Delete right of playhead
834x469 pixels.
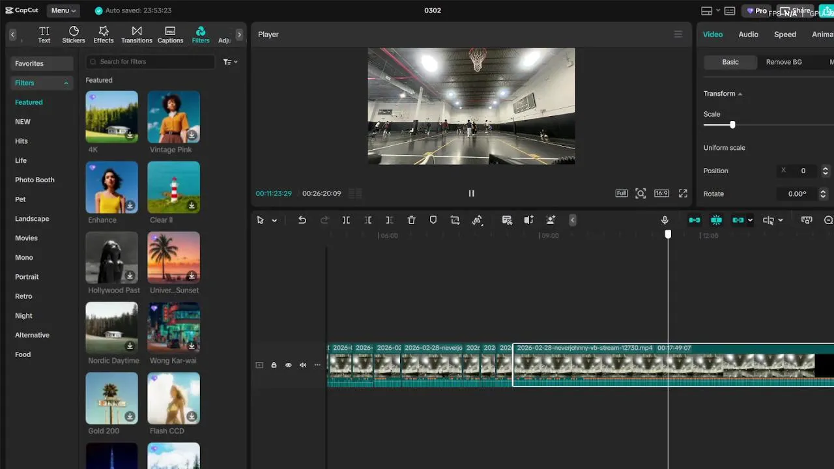tap(389, 220)
